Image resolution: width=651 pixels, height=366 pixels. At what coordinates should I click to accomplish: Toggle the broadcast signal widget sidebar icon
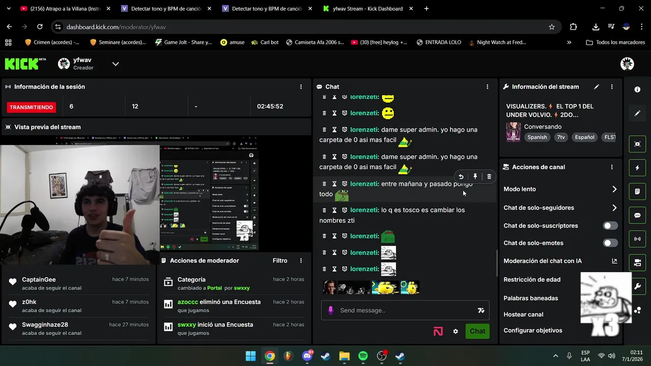pyautogui.click(x=637, y=239)
